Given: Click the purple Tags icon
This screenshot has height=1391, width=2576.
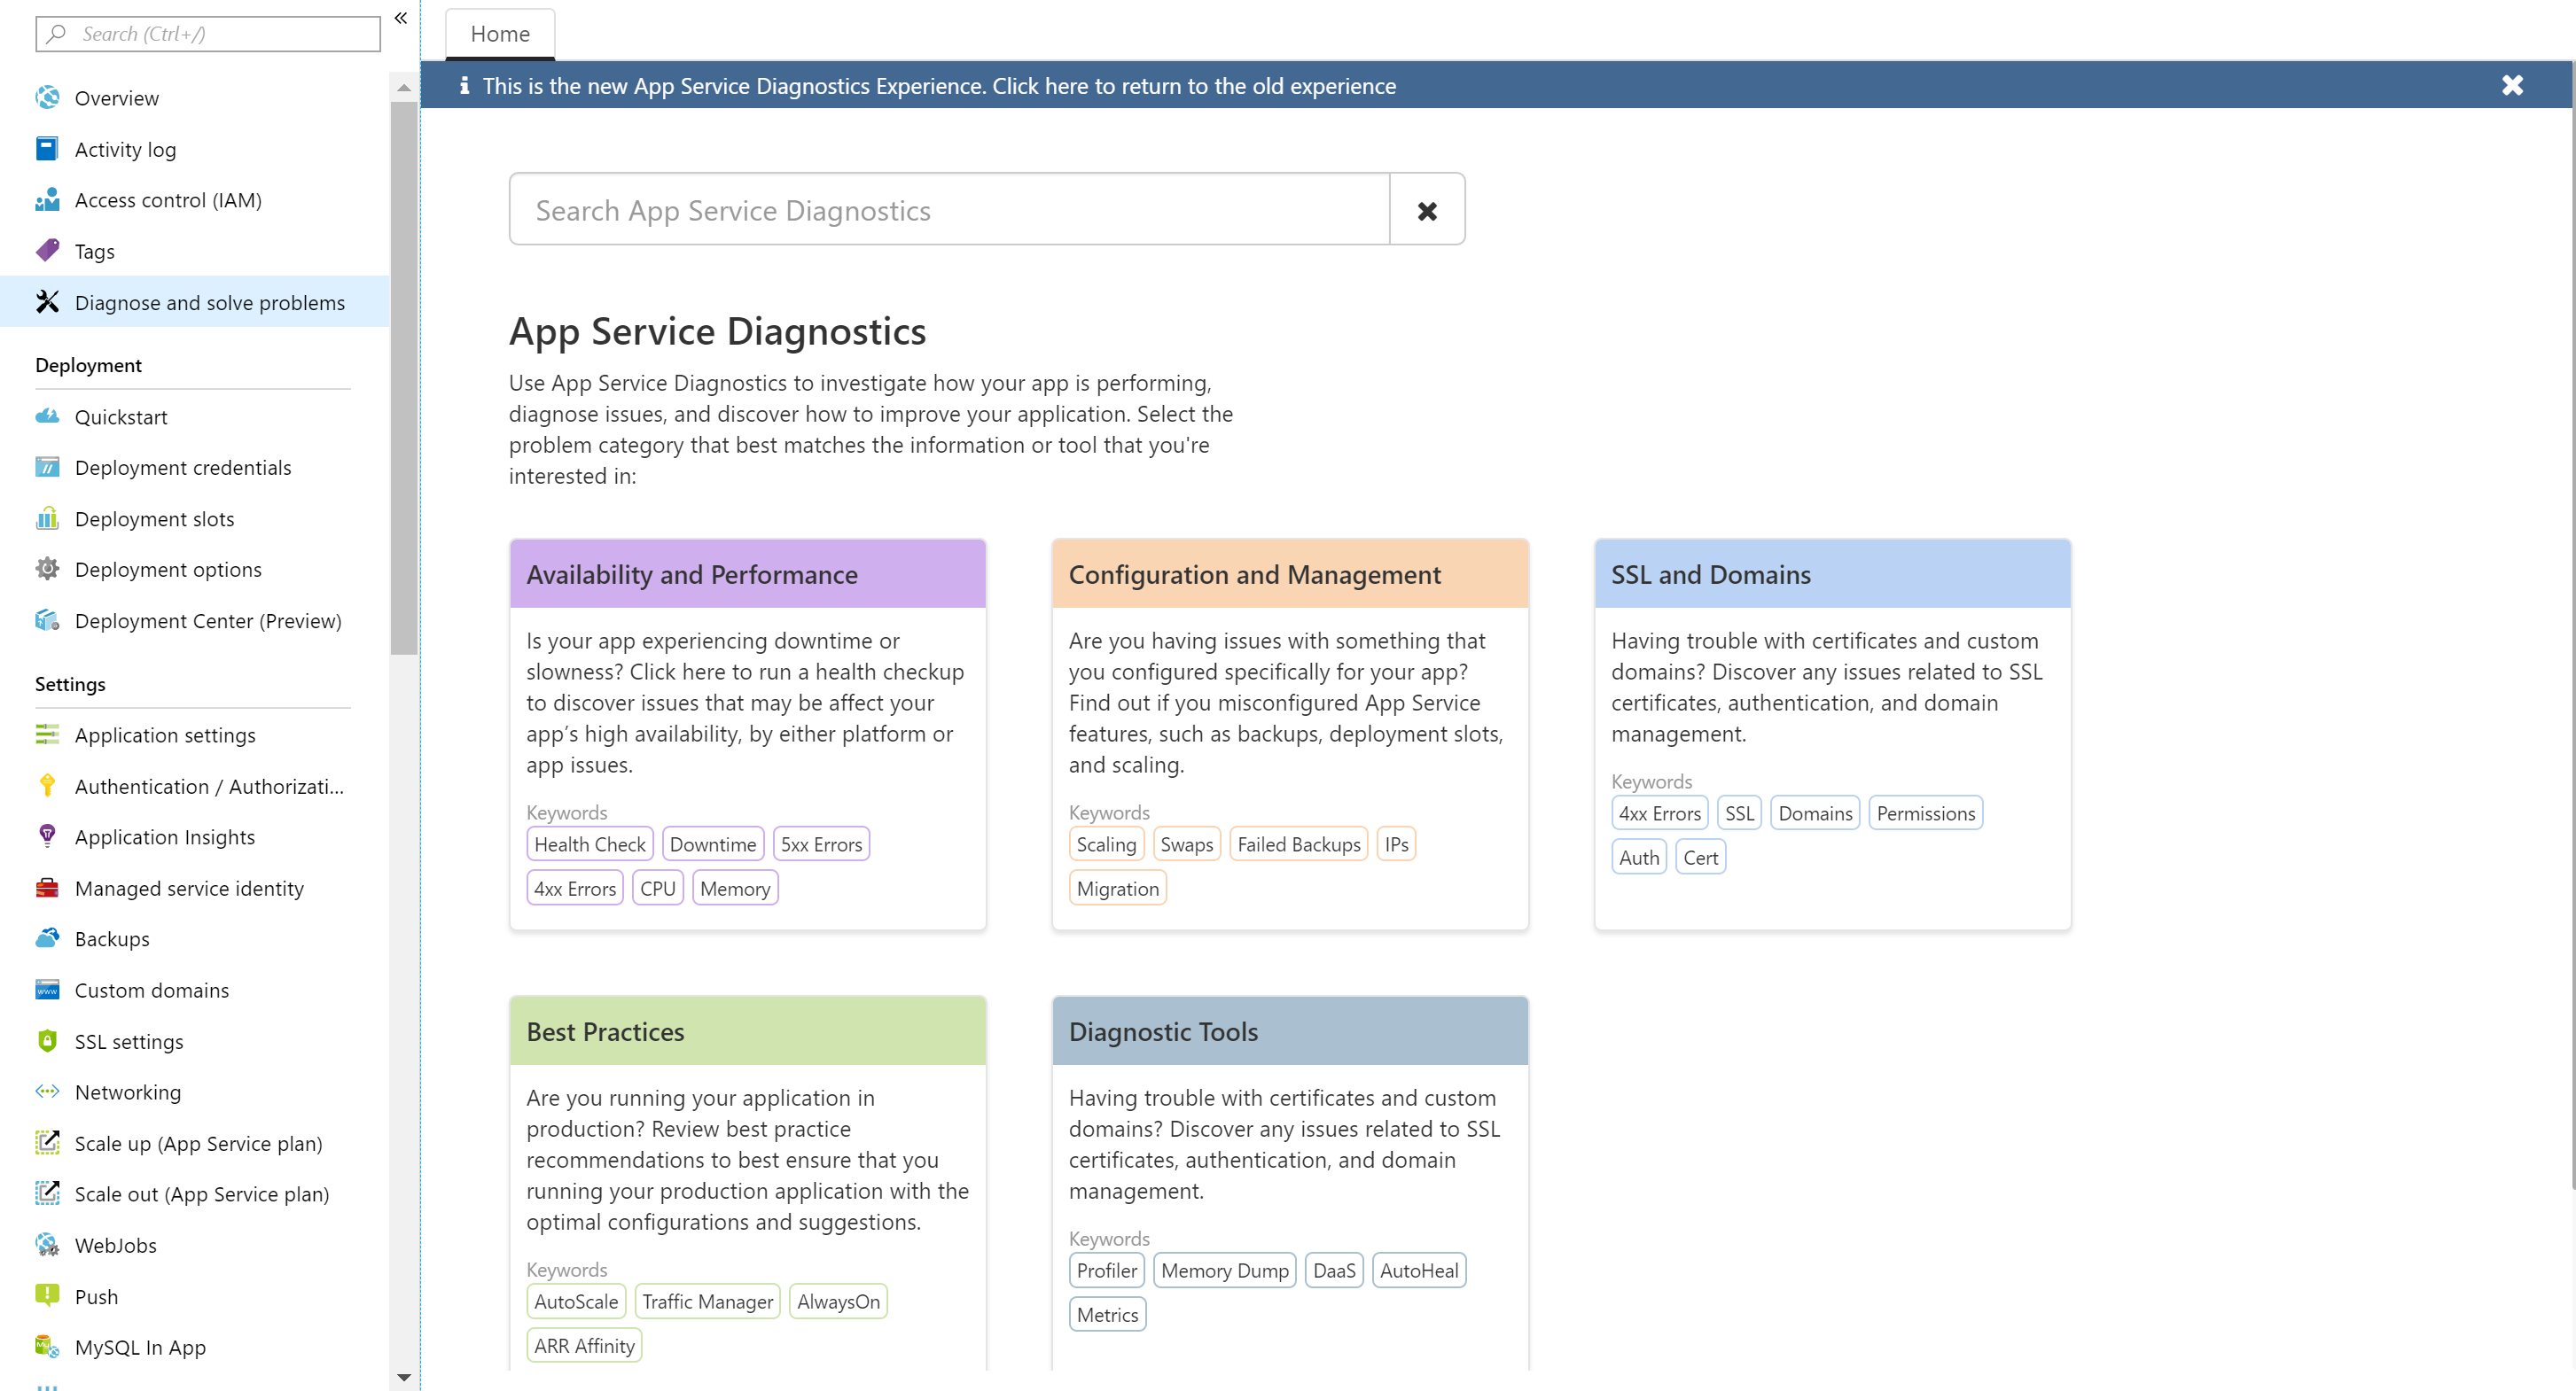Looking at the screenshot, I should (x=47, y=251).
